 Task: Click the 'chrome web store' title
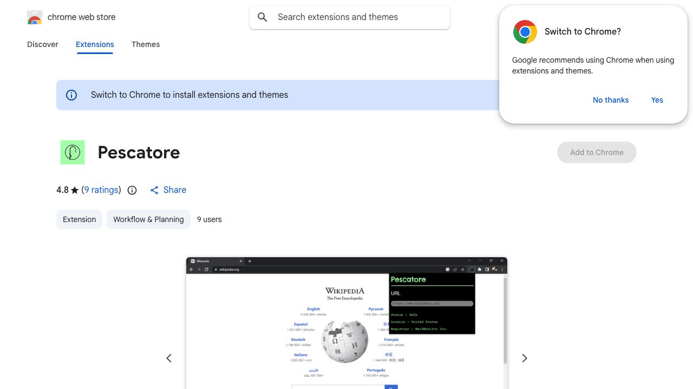tap(82, 17)
